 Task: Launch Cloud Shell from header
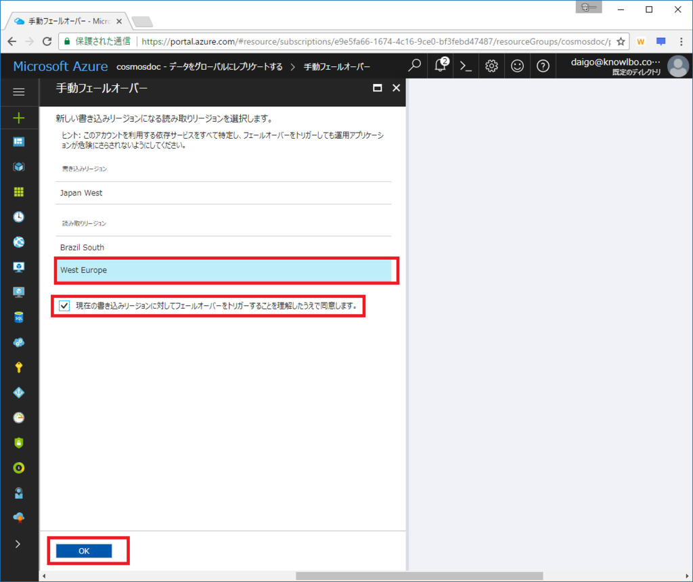pos(466,66)
